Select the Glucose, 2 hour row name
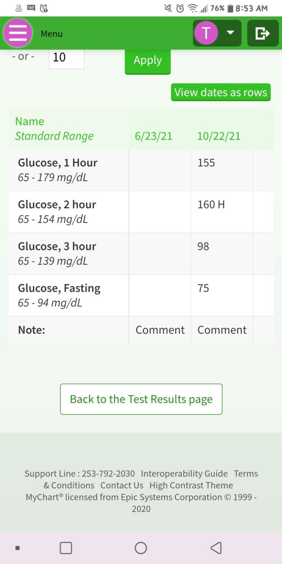The width and height of the screenshot is (282, 564). [x=57, y=204]
